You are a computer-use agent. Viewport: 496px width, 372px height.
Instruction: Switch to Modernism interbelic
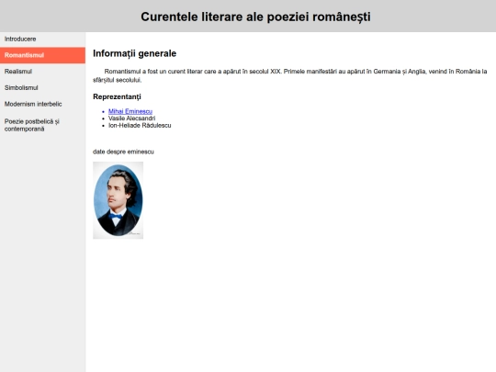[x=42, y=104]
